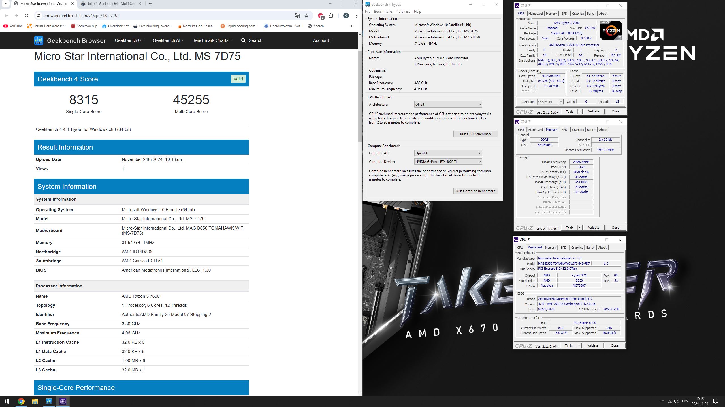Click the DRAM Frequency value 2999.7 MHz
The image size is (725, 407).
tap(581, 162)
